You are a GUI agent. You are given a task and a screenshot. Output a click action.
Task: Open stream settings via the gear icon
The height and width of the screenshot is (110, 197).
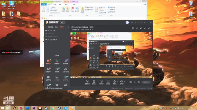click(139, 82)
